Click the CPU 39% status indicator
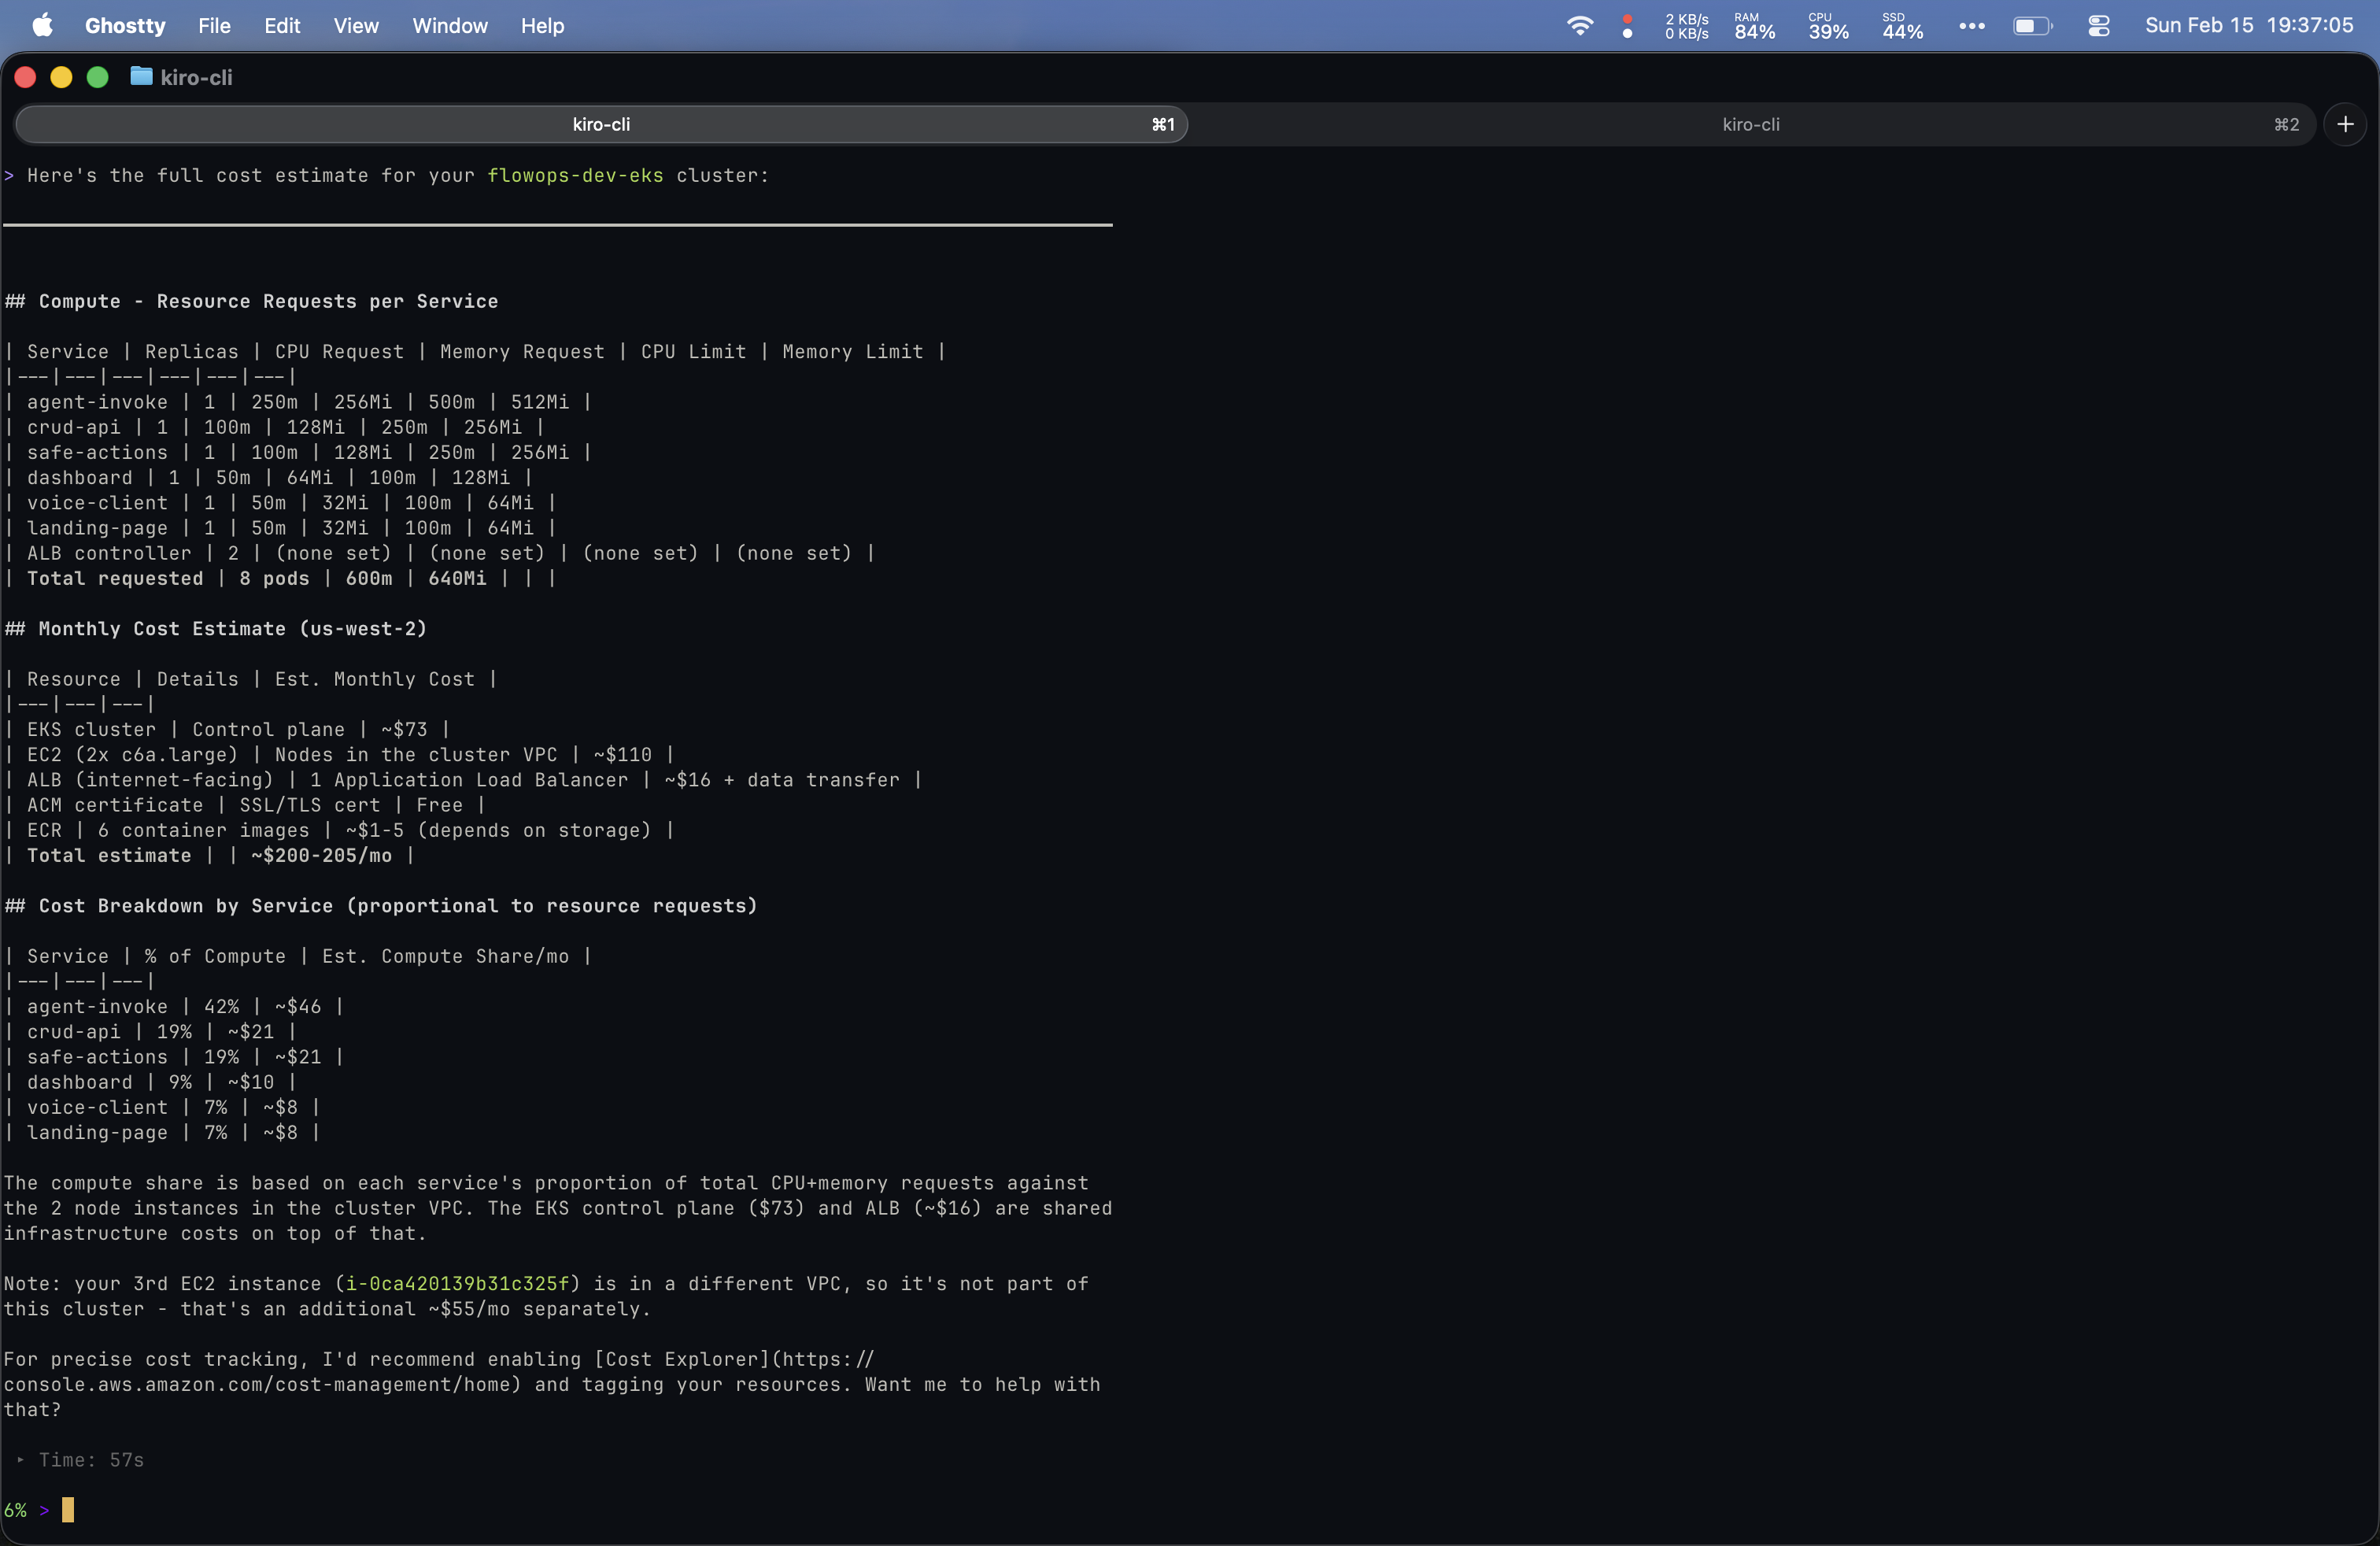The image size is (2380, 1546). point(1828,26)
